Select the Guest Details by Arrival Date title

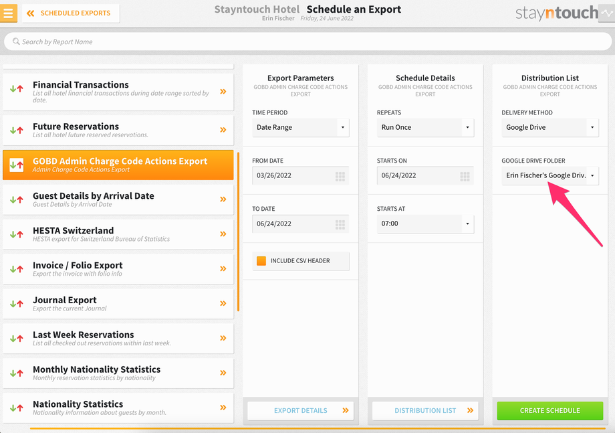point(94,196)
